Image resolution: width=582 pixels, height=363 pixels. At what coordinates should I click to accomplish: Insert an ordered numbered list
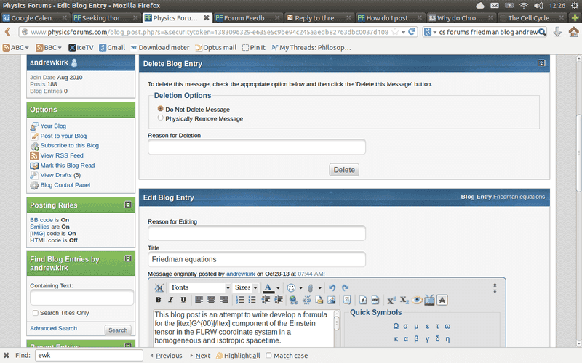(x=240, y=300)
